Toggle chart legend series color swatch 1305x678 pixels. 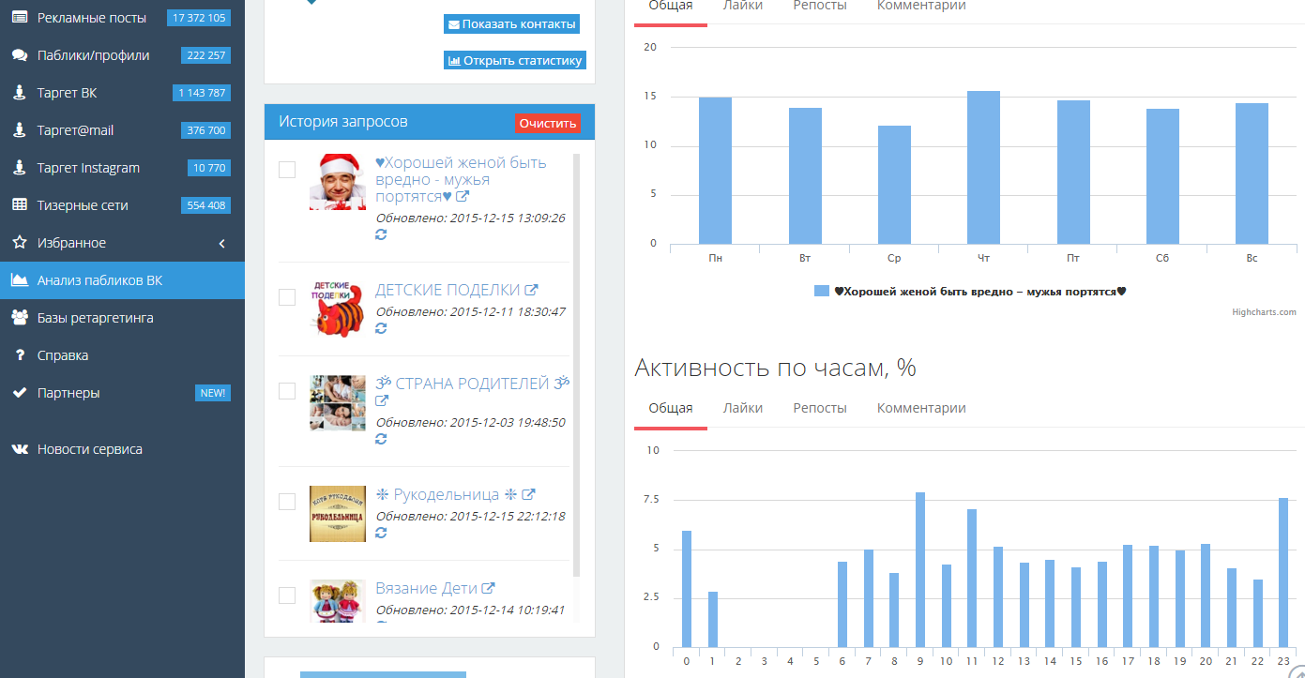[x=822, y=292]
